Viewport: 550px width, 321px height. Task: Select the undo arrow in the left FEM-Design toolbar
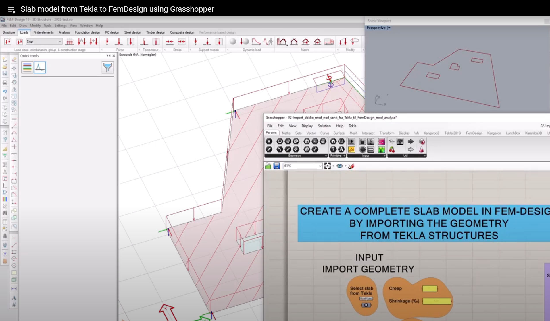(5, 92)
